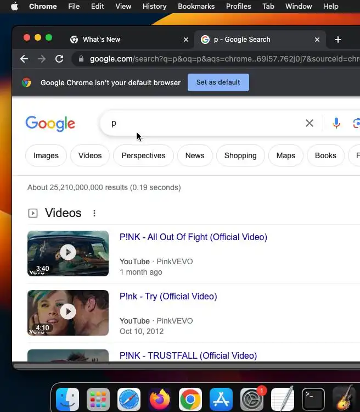Viewport: 360px width, 412px height.
Task: Open the Help menu
Action: (330, 6)
